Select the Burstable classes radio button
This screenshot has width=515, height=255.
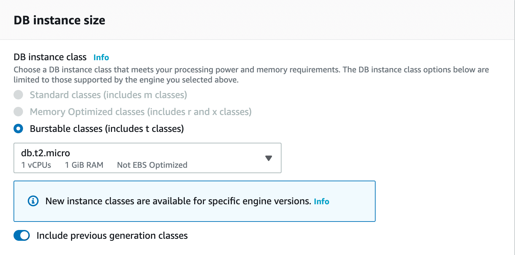(x=18, y=129)
